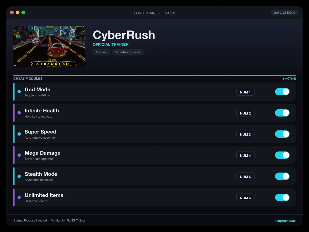Click the cyan dot beside Stealth Mode

[x=19, y=176]
